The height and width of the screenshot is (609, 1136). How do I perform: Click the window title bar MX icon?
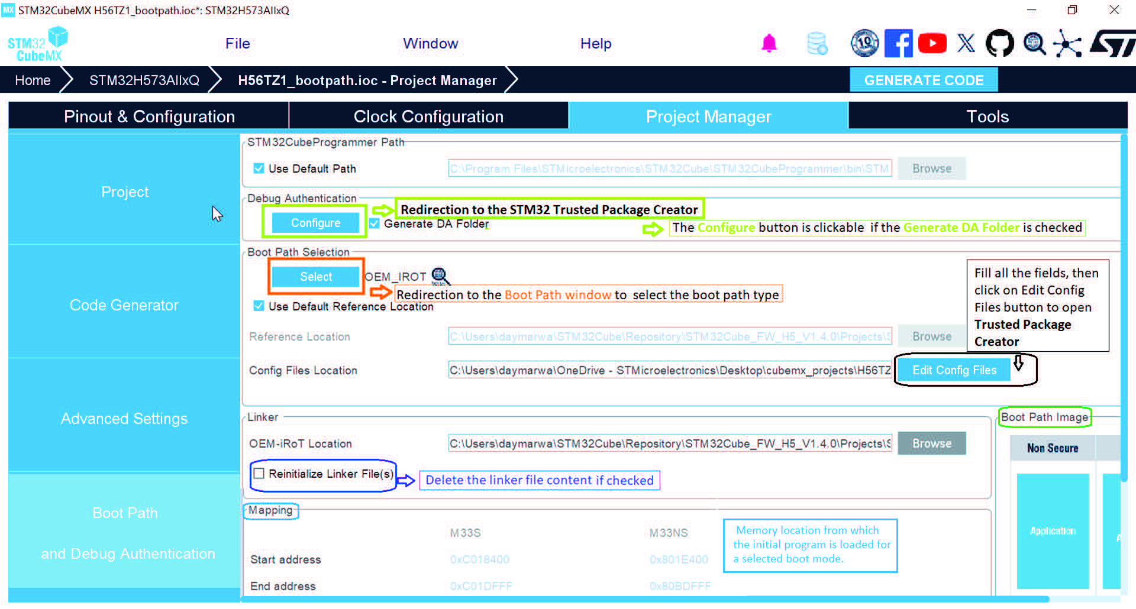pyautogui.click(x=8, y=10)
